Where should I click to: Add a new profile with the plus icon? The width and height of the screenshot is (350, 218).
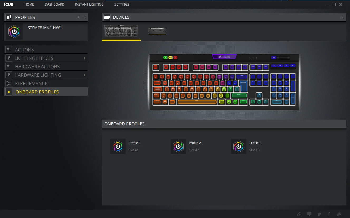pos(79,17)
